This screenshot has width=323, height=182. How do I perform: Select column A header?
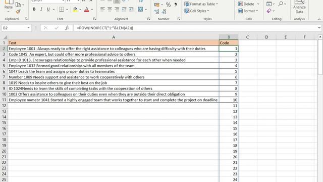[x=113, y=37]
